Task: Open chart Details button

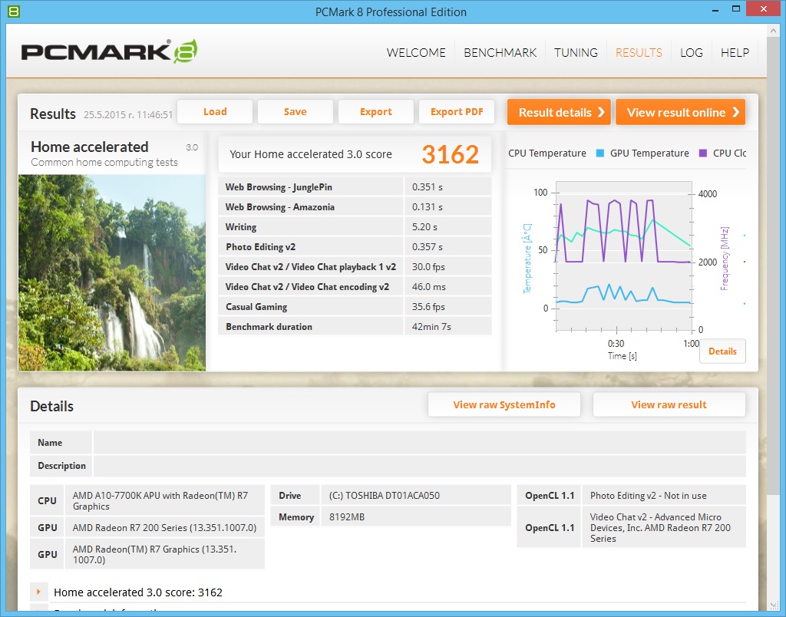Action: (x=722, y=351)
